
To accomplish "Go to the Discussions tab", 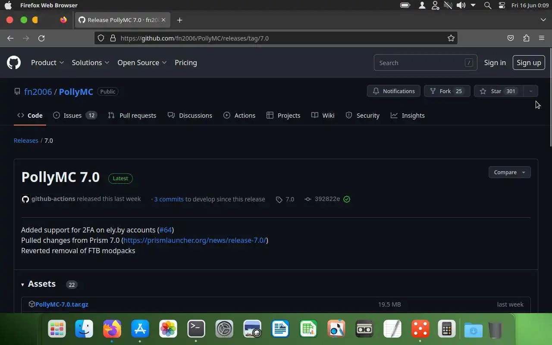I will (x=190, y=116).
